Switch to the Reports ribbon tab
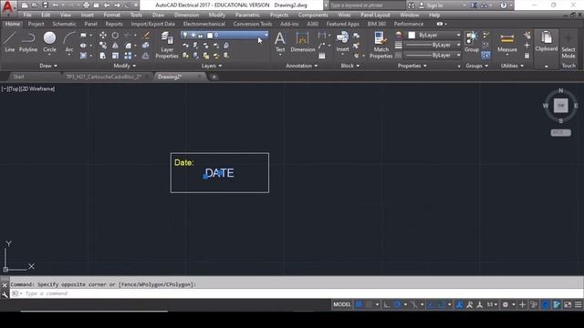The height and width of the screenshot is (328, 584). [x=114, y=24]
